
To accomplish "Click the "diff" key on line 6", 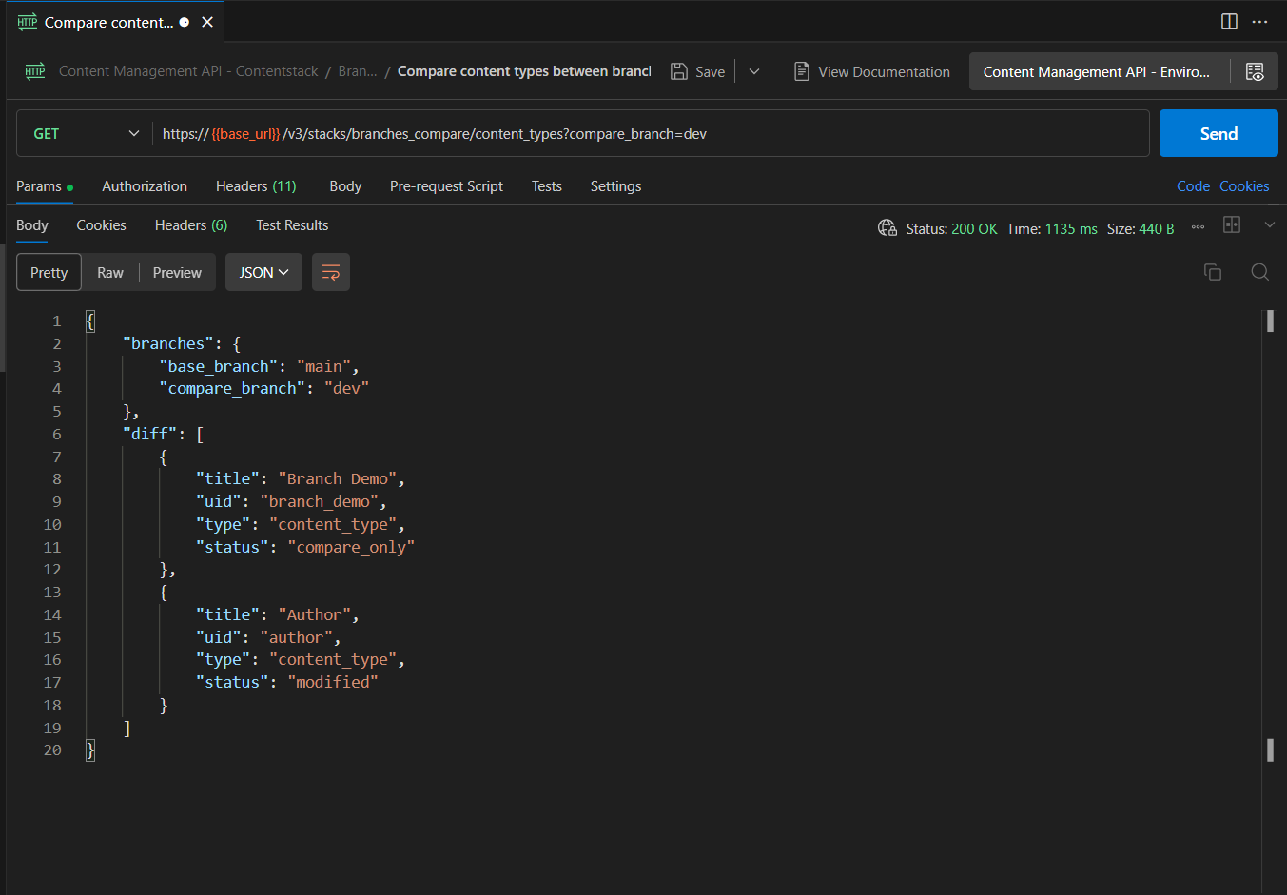I will tap(149, 434).
